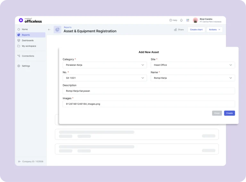The width and height of the screenshot is (246, 182).
Task: Expand the Category dropdown
Action: pyautogui.click(x=105, y=65)
